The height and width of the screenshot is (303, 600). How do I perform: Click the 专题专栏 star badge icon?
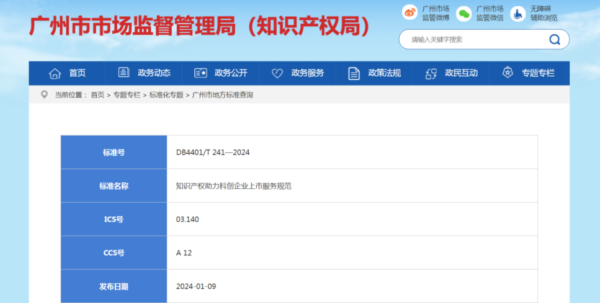[x=508, y=73]
